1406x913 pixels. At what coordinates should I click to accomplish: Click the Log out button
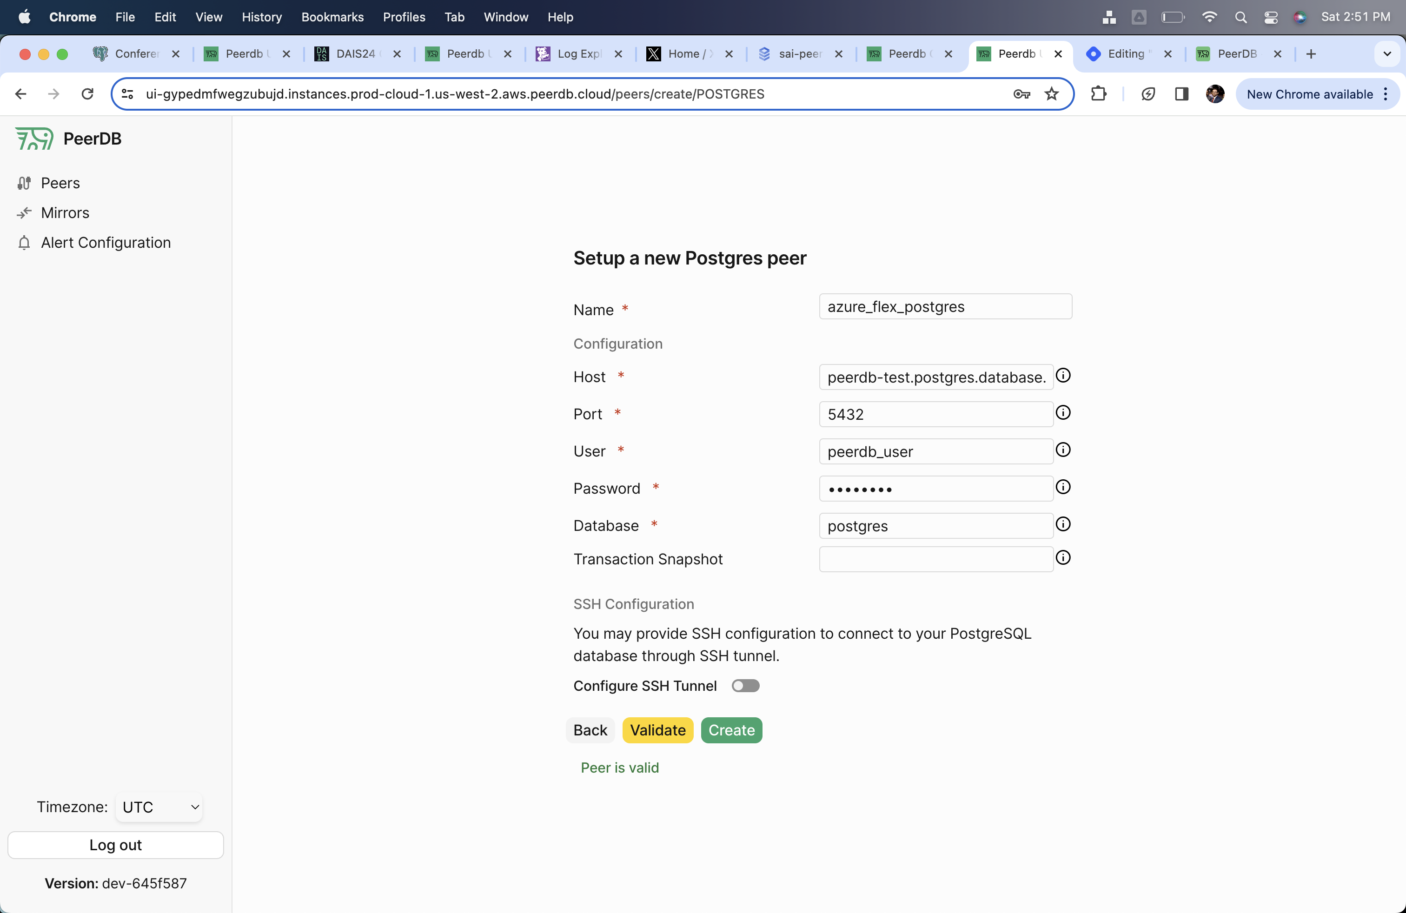pos(115,845)
